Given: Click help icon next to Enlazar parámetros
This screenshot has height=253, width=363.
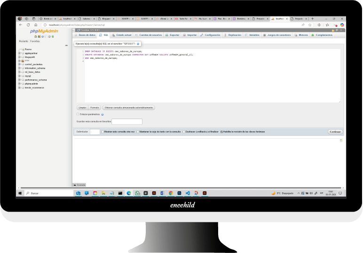Looking at the screenshot, I should click(x=103, y=114).
